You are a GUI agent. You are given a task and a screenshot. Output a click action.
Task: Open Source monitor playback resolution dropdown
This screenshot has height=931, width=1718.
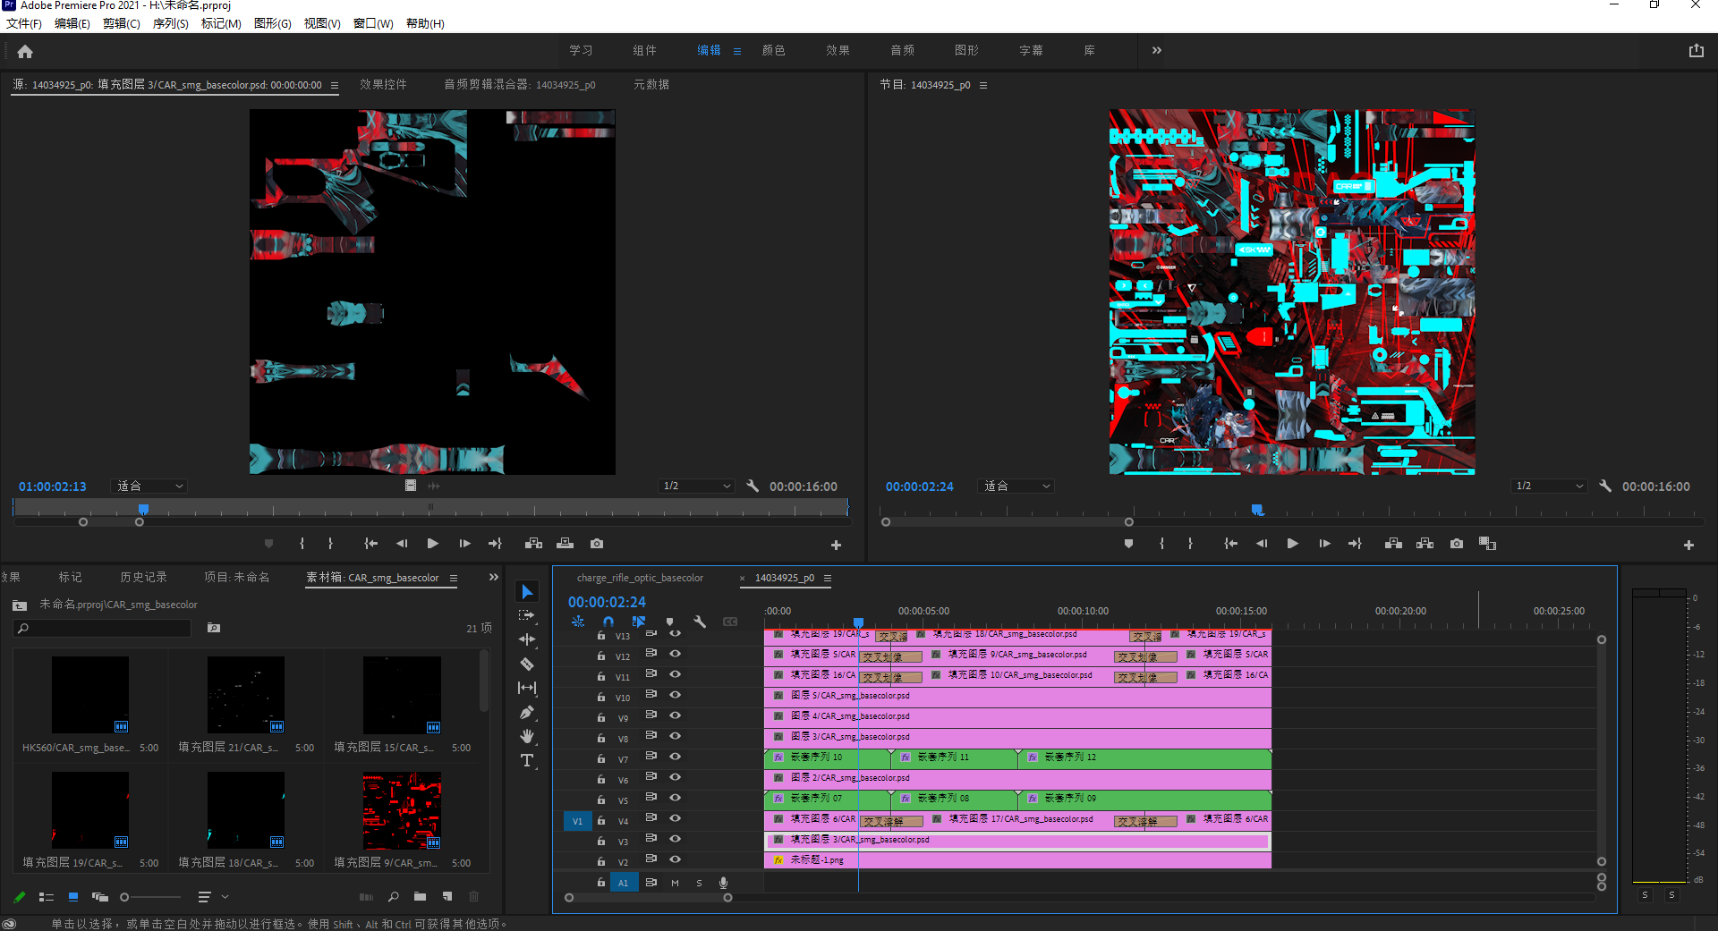coord(696,487)
